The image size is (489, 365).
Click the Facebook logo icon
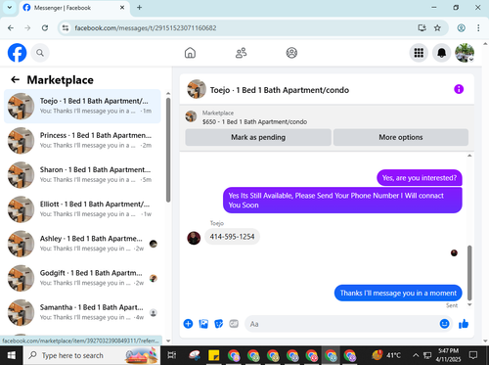point(17,53)
